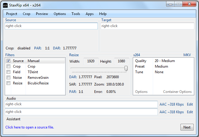199x137 pixels.
Task: Check the Resize BicubicResize filter
Action: tap(9, 83)
